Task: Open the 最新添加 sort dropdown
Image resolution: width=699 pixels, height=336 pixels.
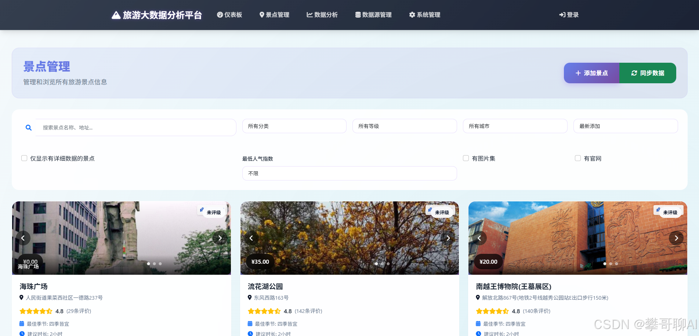Action: click(x=626, y=126)
